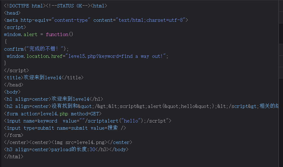Click the title tag line
The image size is (283, 167).
point(44,77)
